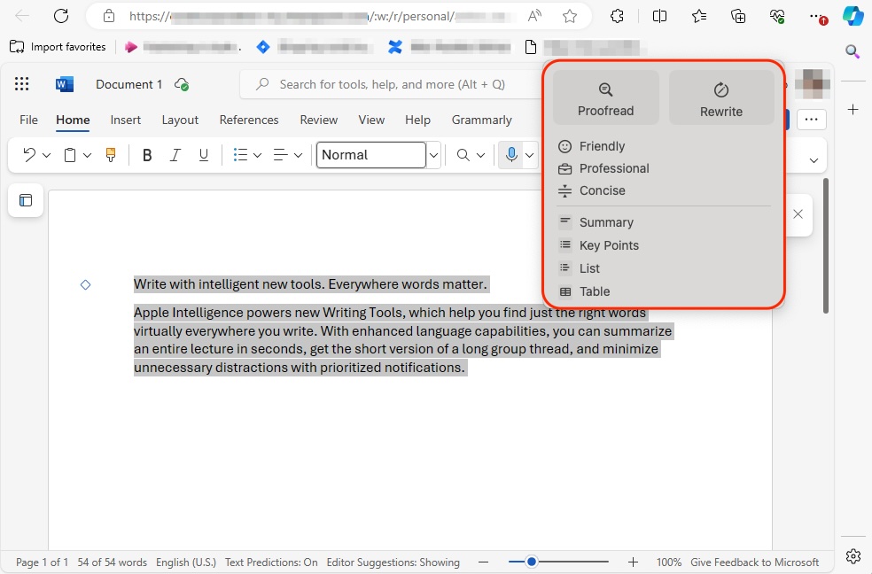Check document save status icon next to Document 1
The height and width of the screenshot is (574, 872).
[x=182, y=84]
